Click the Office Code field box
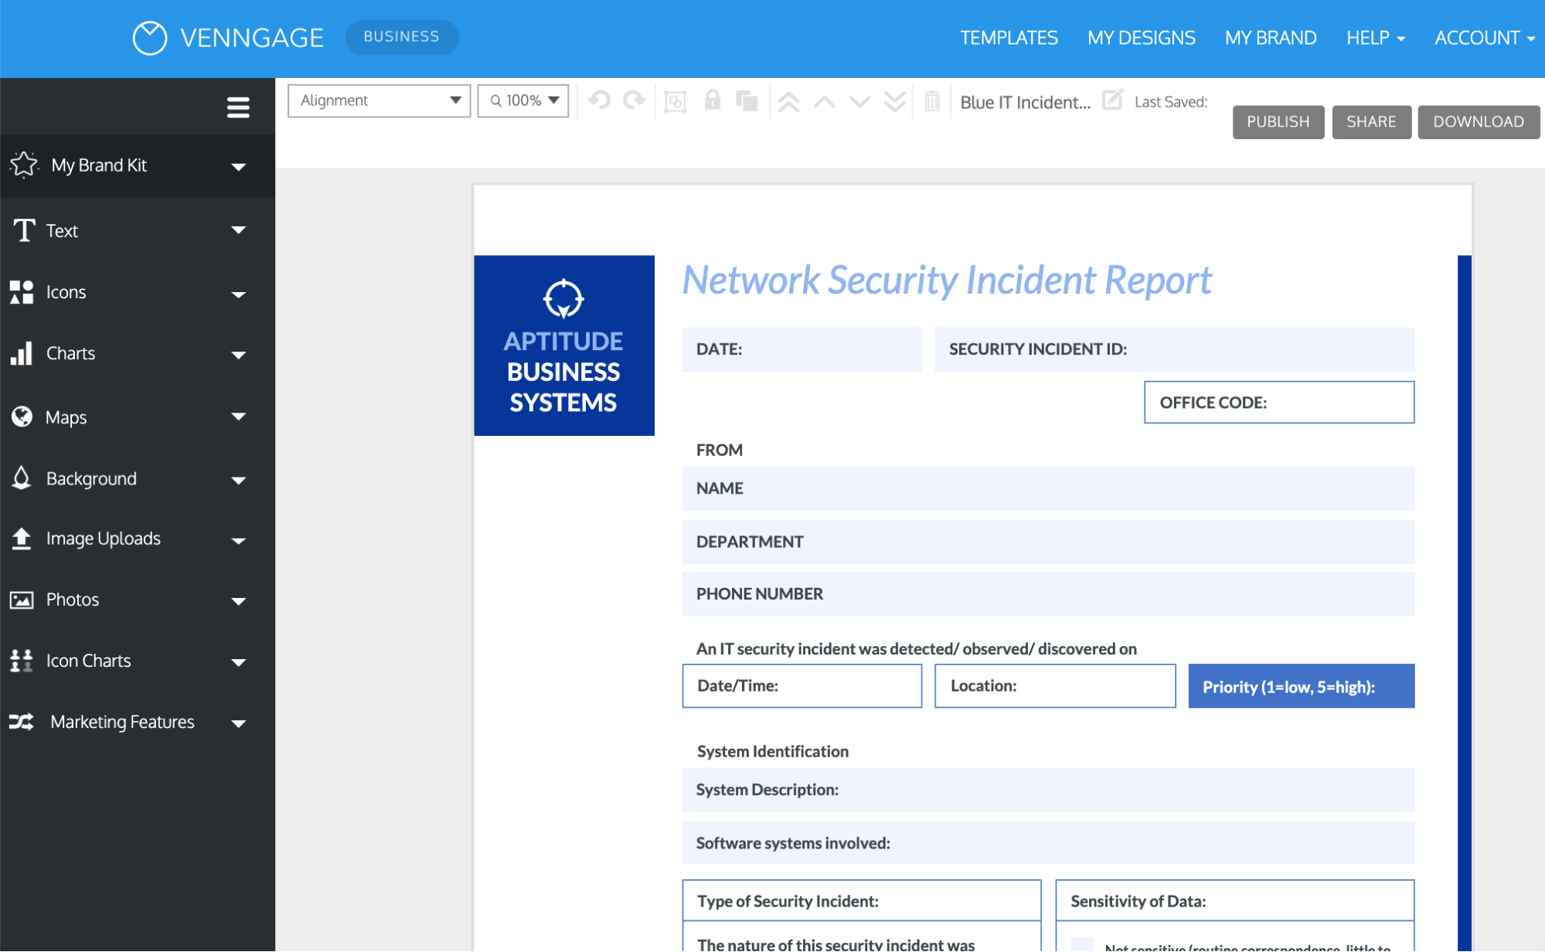 click(x=1278, y=403)
